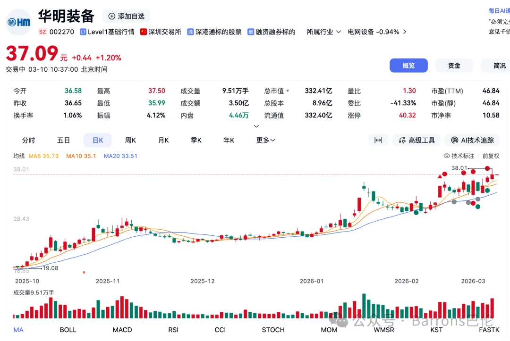Select the 年K chart period

tap(229, 140)
